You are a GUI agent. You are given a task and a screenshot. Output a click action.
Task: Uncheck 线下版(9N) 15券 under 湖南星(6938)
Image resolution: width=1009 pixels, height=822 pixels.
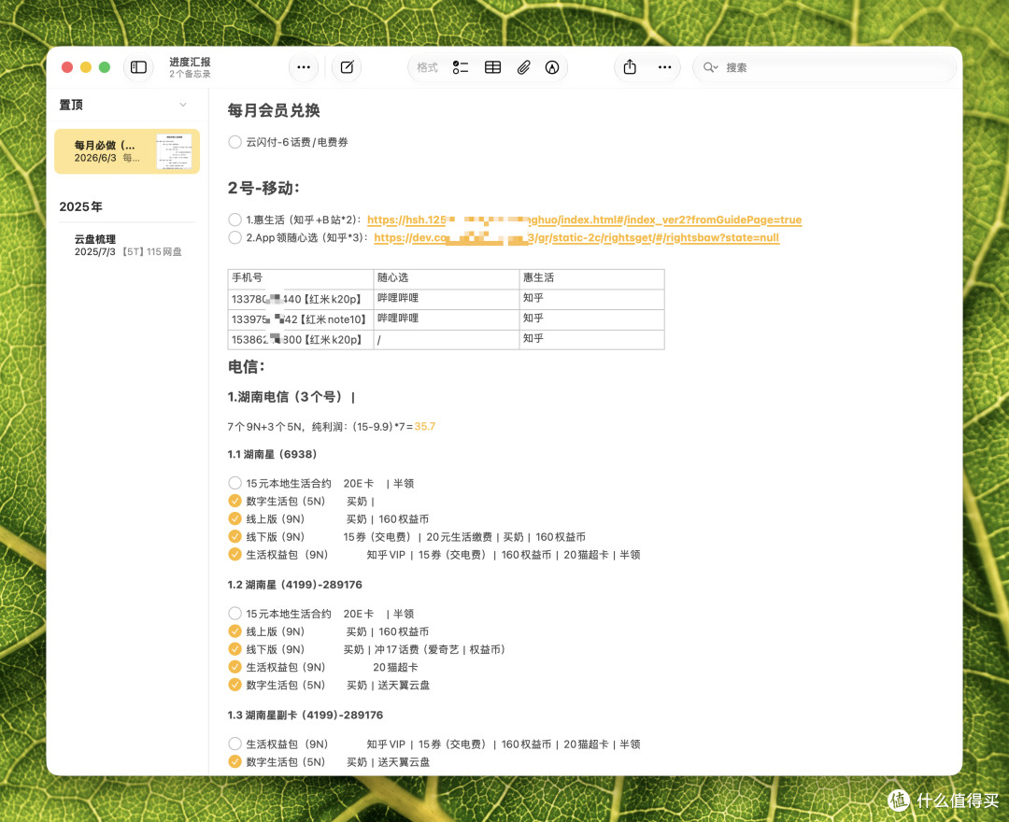coord(234,536)
